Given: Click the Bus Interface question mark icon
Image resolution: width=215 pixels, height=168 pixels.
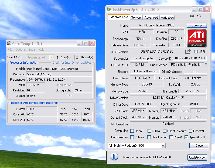Looking at the screenshot, I should (x=206, y=65).
